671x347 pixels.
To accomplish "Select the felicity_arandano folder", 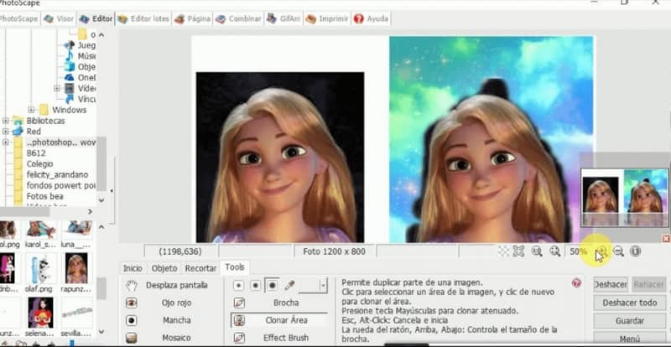I will coord(57,174).
